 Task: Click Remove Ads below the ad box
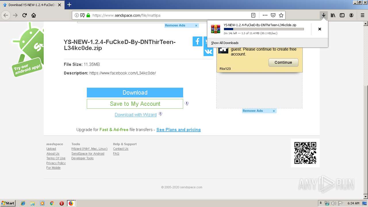coord(253,111)
